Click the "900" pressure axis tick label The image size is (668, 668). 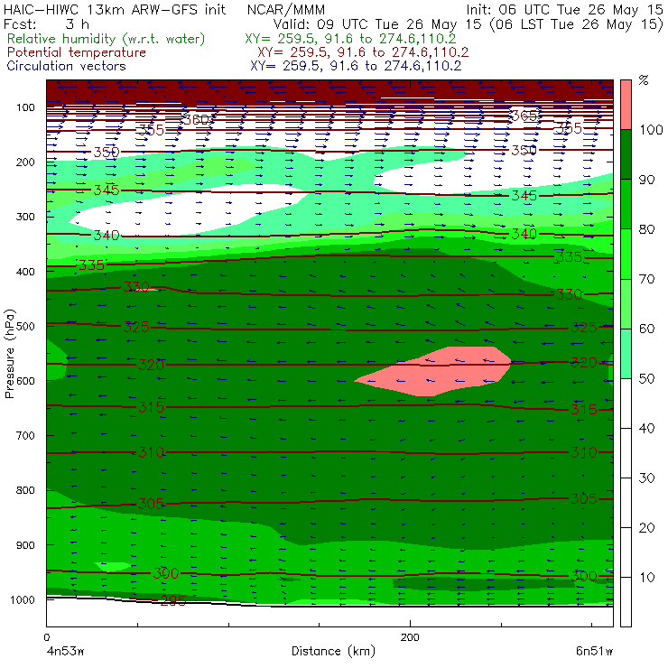pyautogui.click(x=25, y=545)
